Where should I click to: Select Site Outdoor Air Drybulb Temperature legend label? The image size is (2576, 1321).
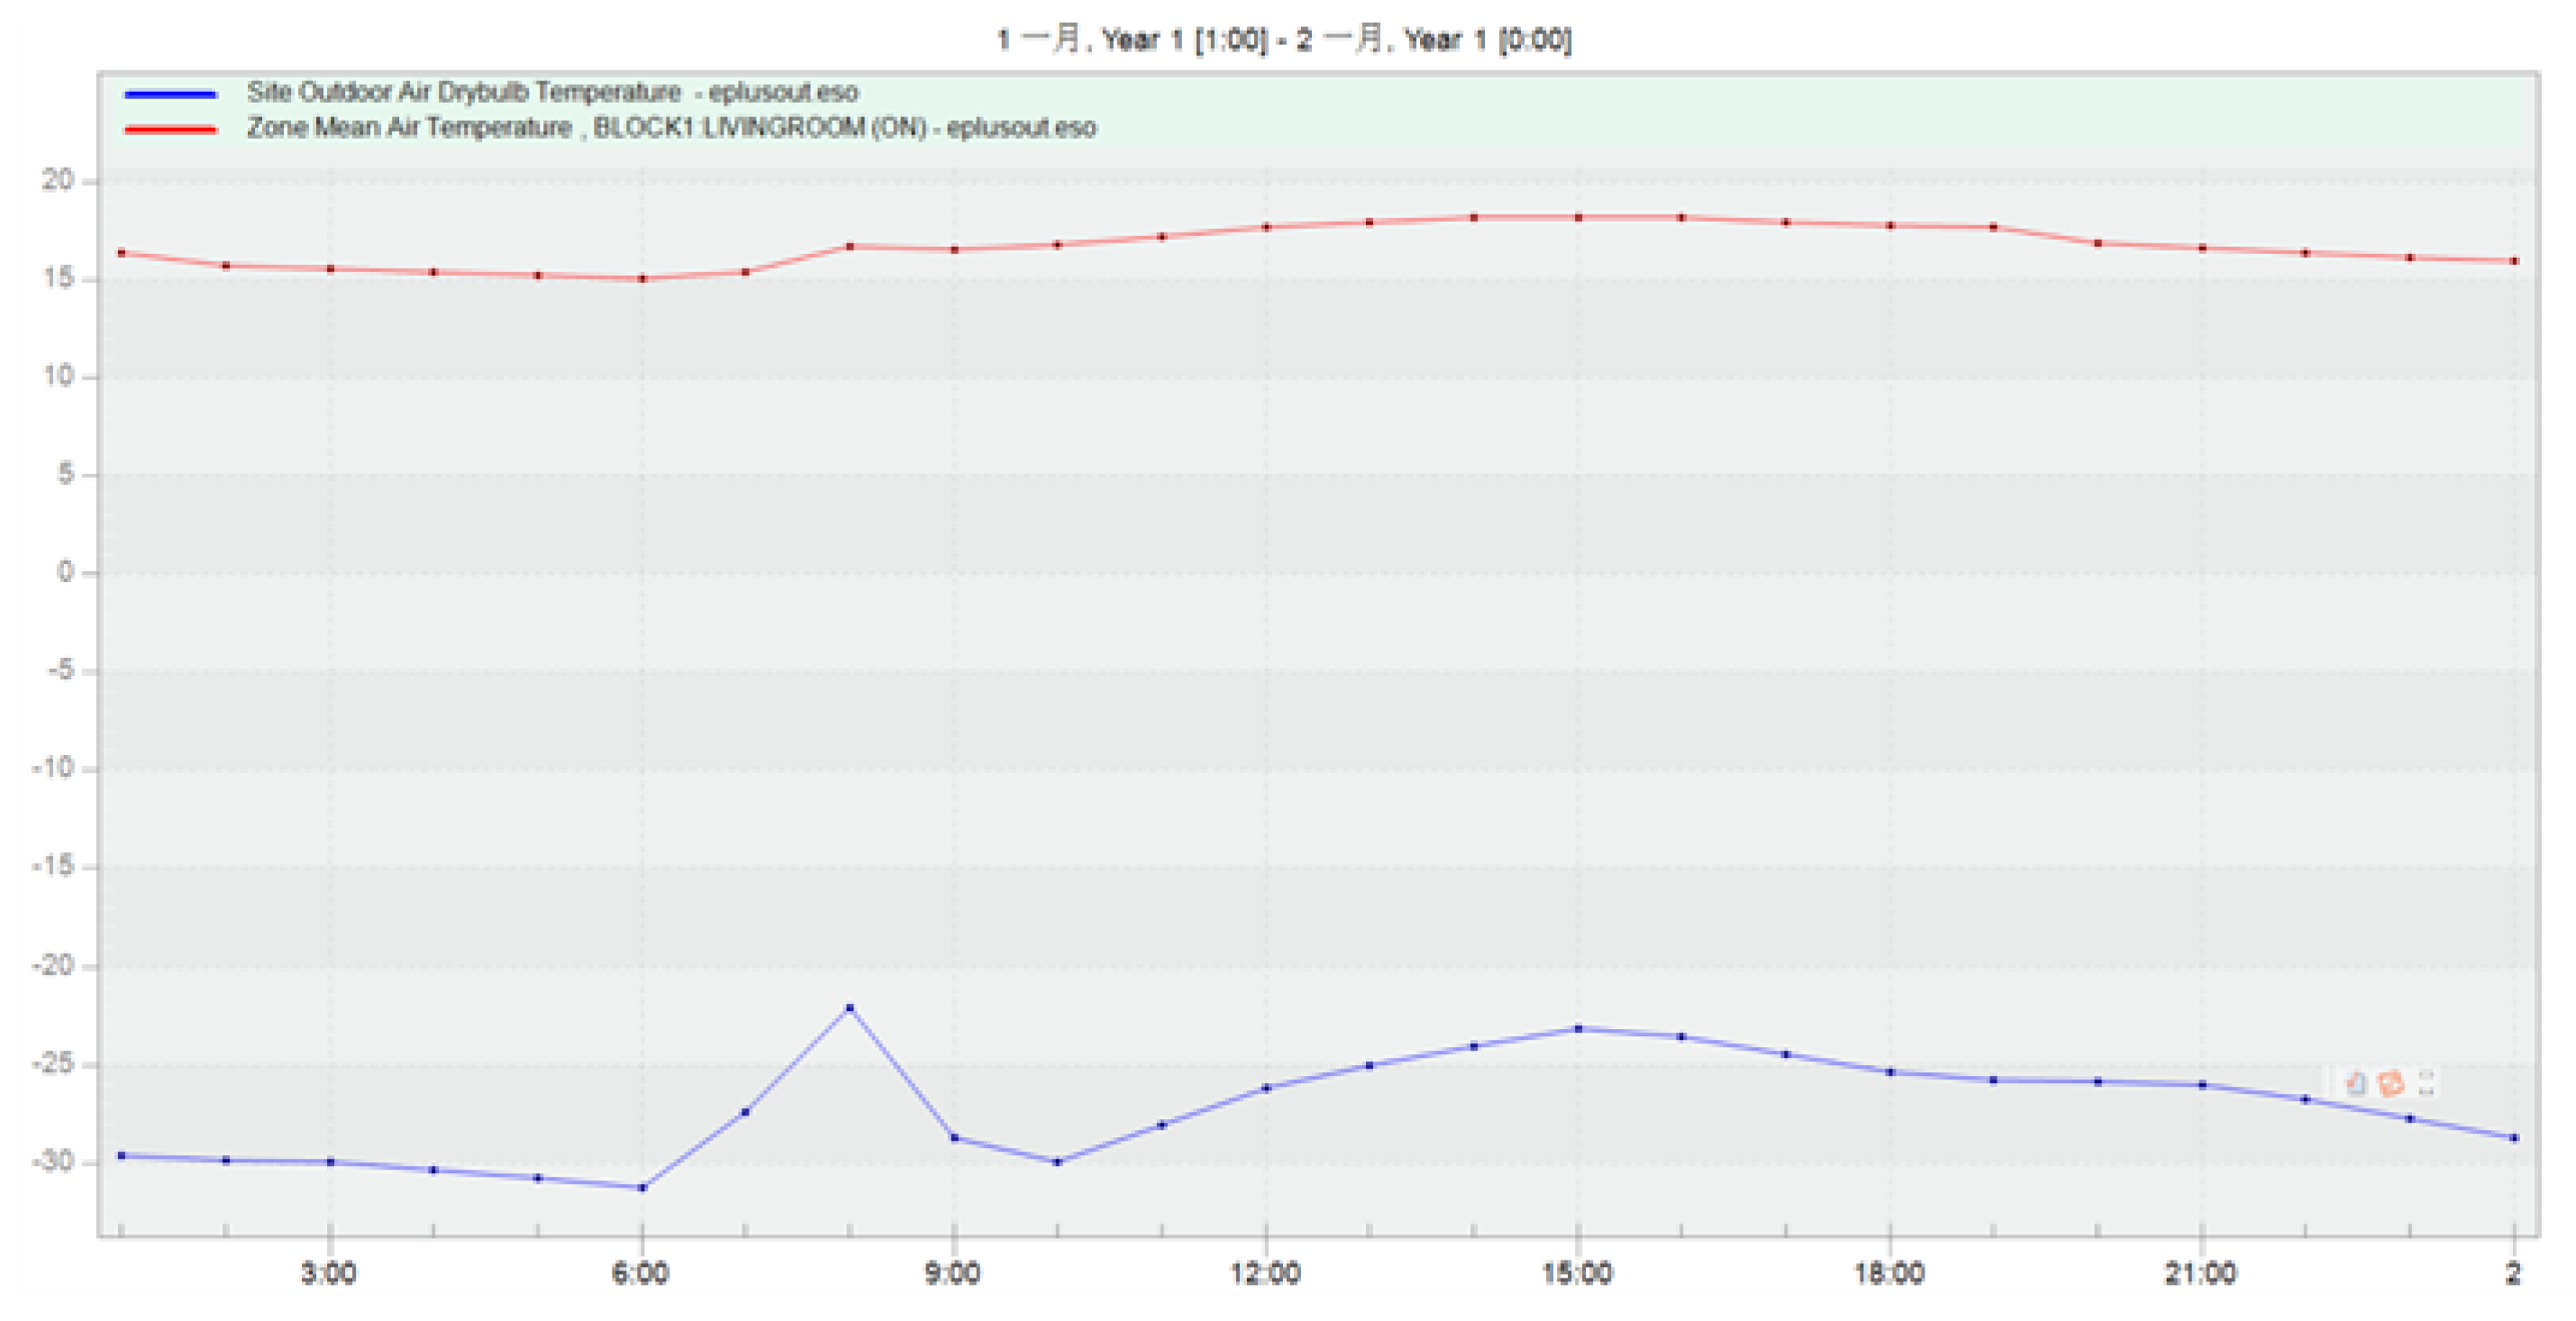[552, 92]
